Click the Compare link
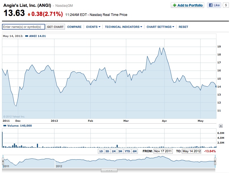Screen dimensions: 236x173 coord(74,27)
